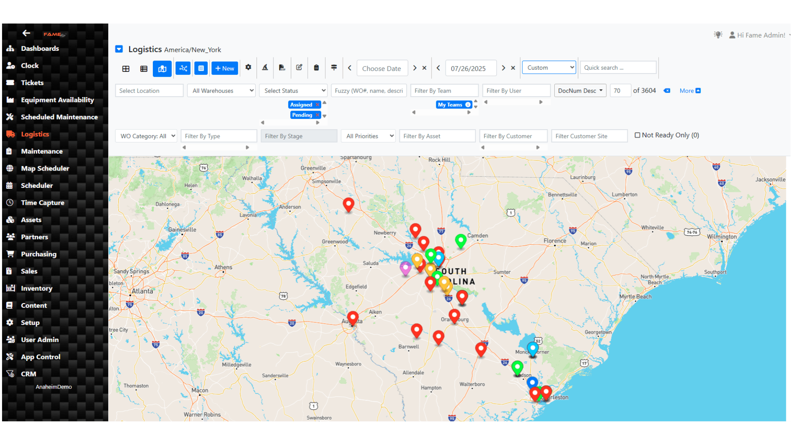Open the Custom date range dropdown
Image resolution: width=793 pixels, height=446 pixels.
pos(549,67)
